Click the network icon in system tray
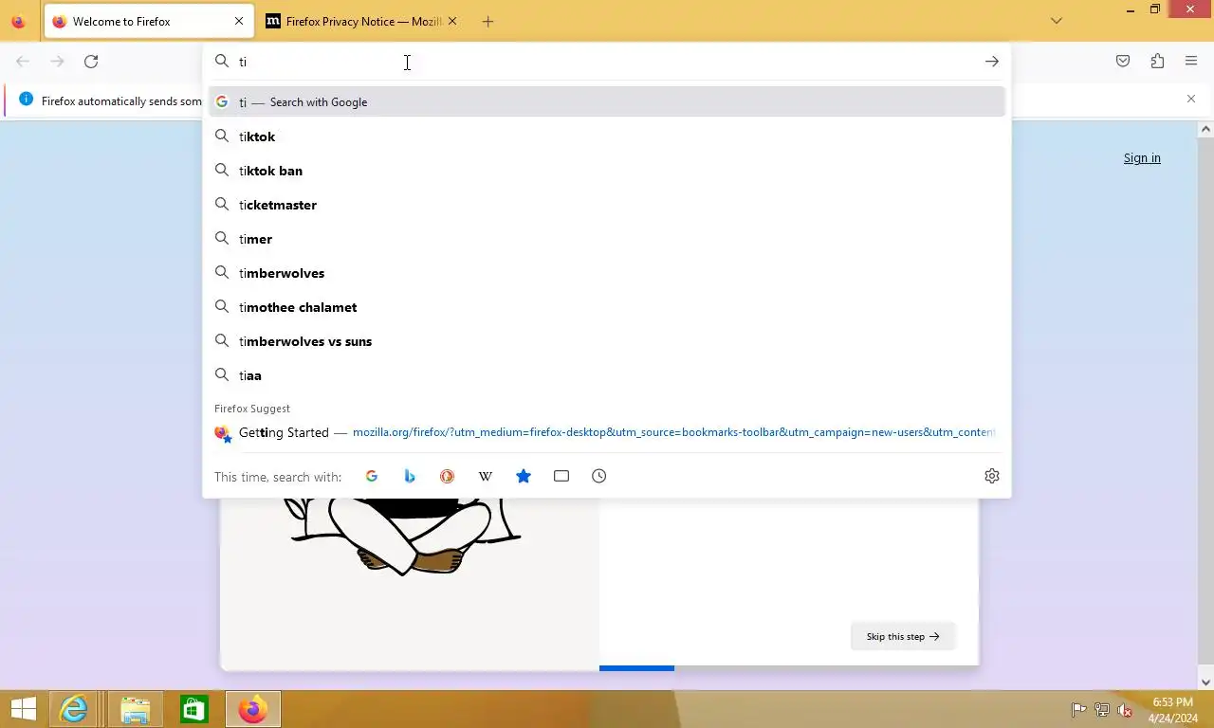This screenshot has width=1214, height=728. point(1102,709)
